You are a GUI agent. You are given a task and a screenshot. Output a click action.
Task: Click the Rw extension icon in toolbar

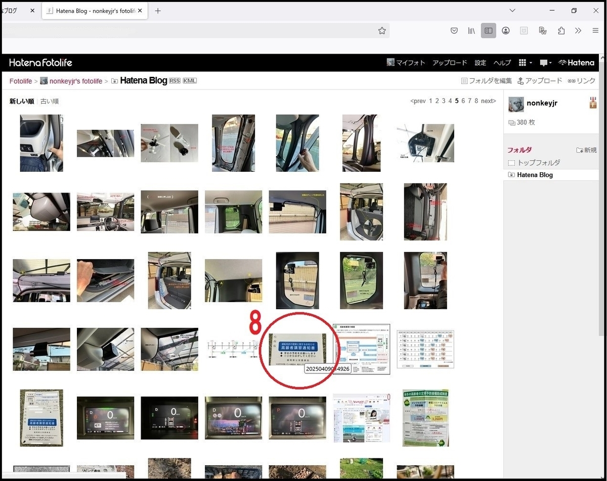pos(543,31)
